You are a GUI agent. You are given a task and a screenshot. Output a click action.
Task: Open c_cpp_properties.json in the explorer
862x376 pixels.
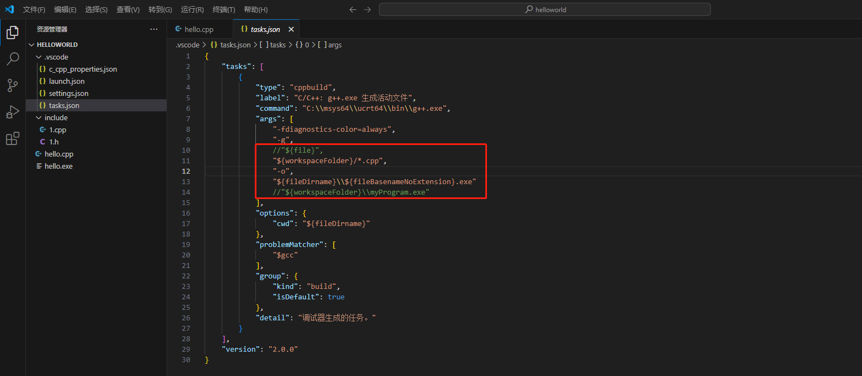(97, 69)
